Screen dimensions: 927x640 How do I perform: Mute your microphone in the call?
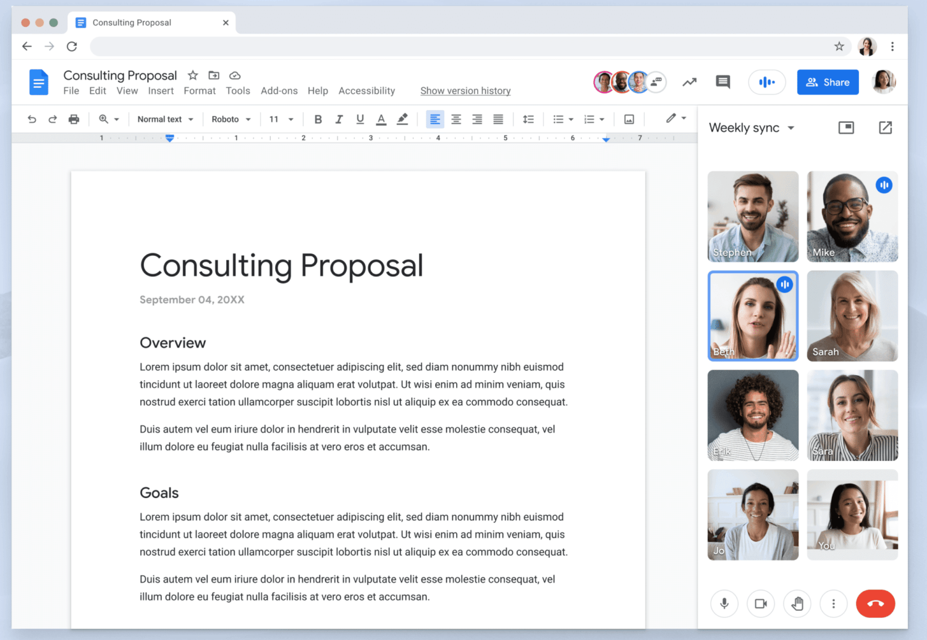point(724,604)
